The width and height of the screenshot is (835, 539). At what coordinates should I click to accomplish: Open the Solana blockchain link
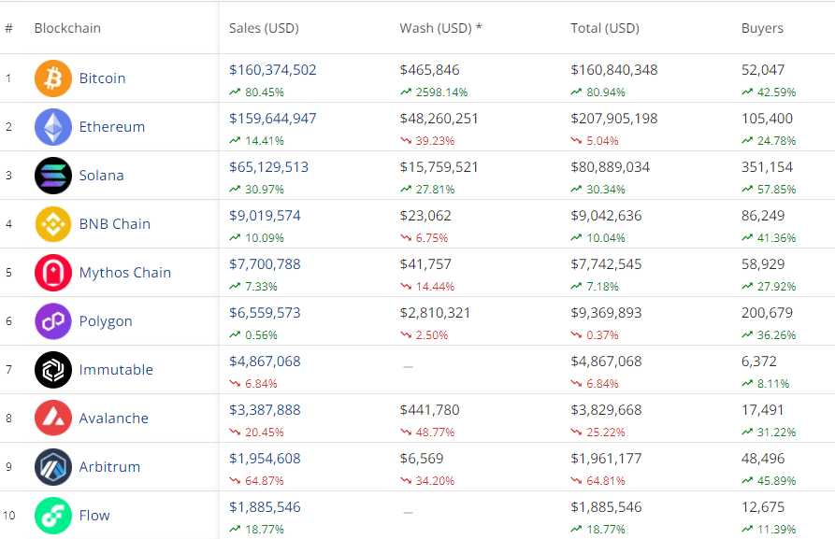click(x=101, y=176)
